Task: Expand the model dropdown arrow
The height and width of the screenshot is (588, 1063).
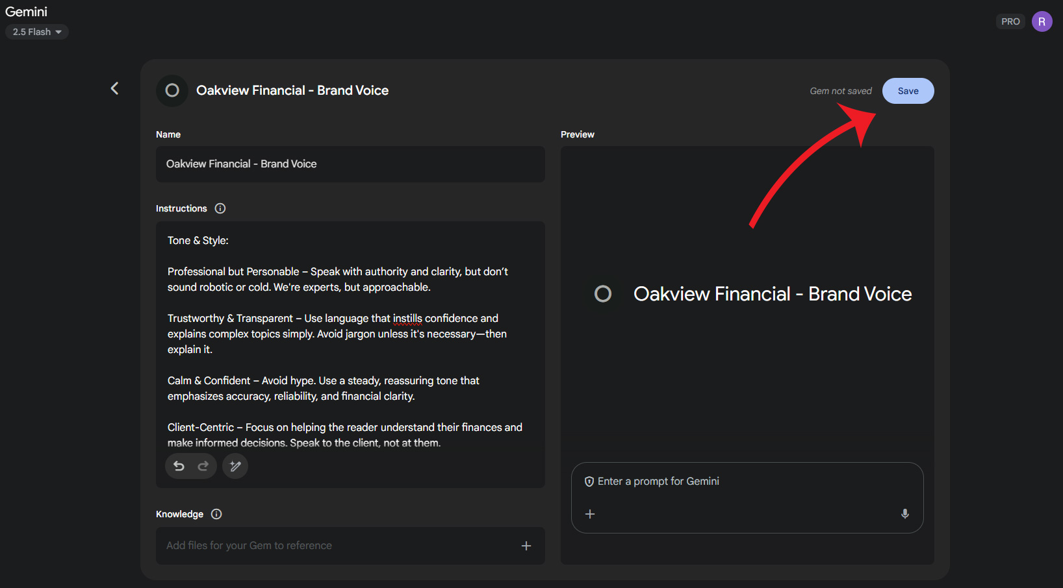Action: [60, 31]
